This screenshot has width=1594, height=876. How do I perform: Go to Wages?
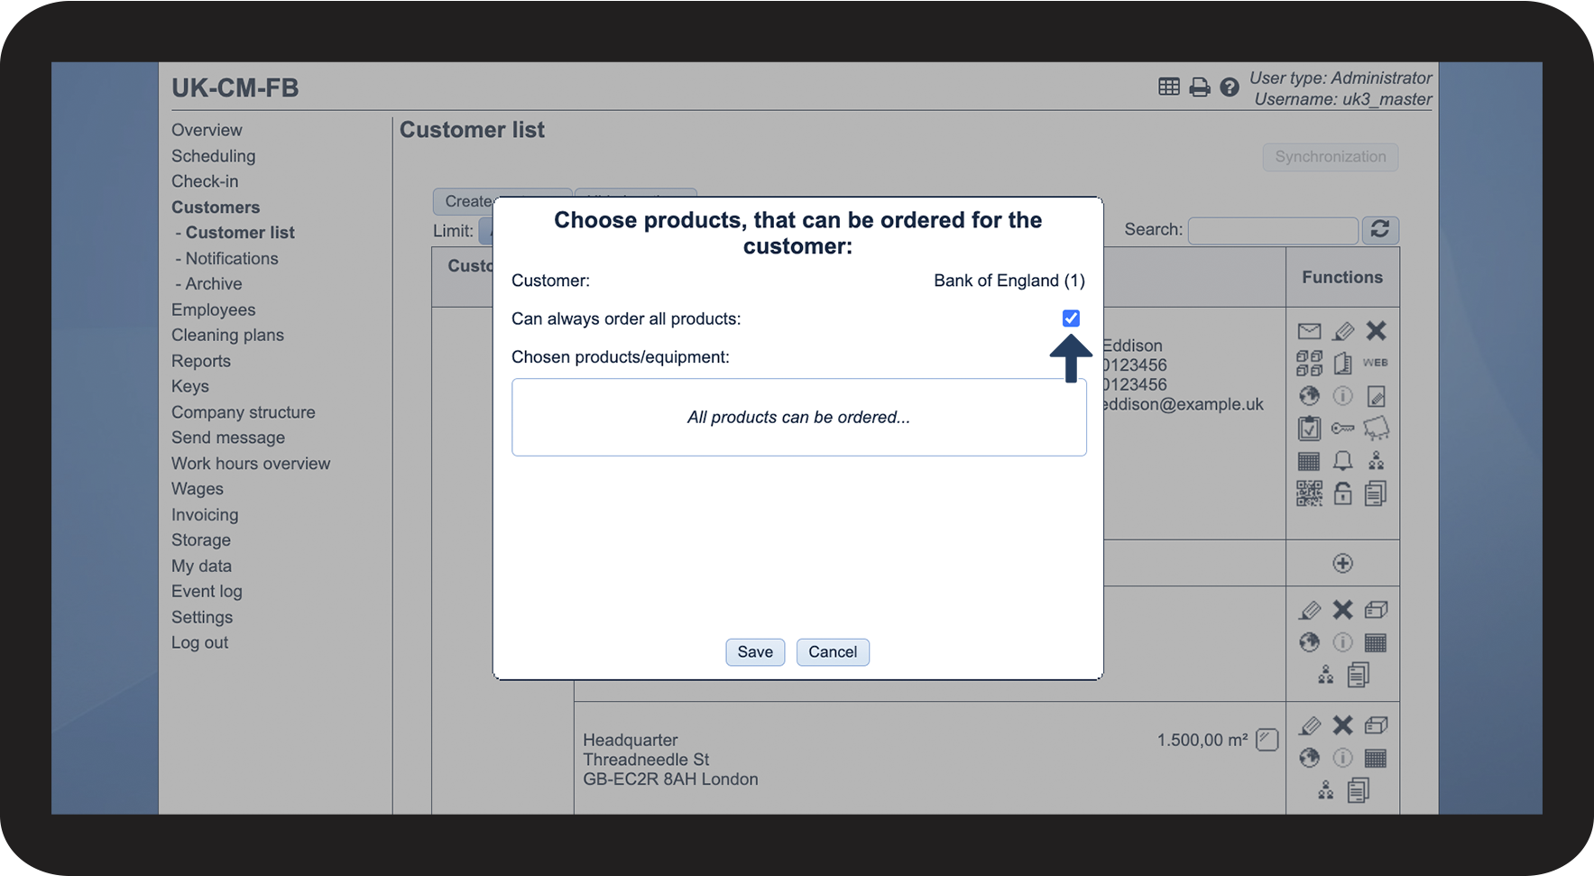tap(198, 489)
